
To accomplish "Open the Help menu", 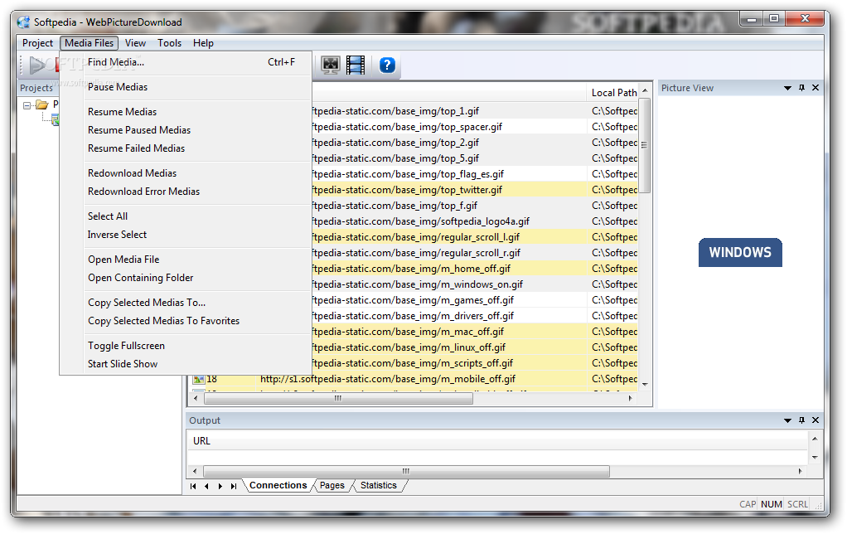I will (203, 42).
